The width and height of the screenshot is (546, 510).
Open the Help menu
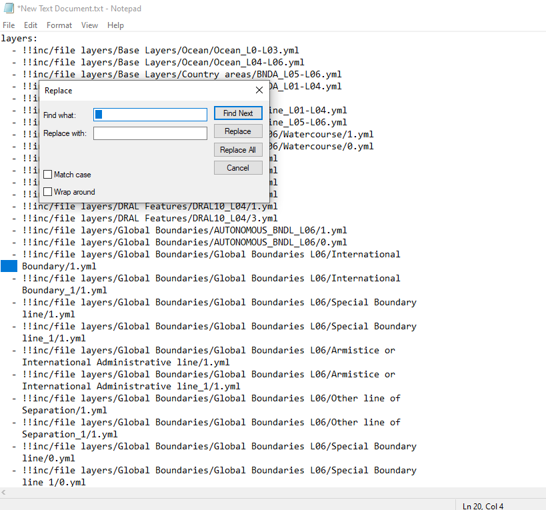pos(115,25)
